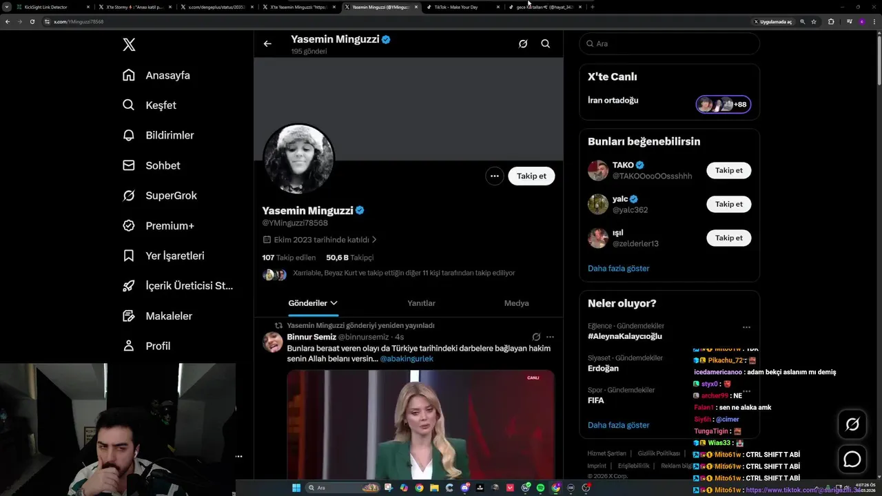Open Premium+ in the sidebar
The height and width of the screenshot is (496, 882).
158,225
